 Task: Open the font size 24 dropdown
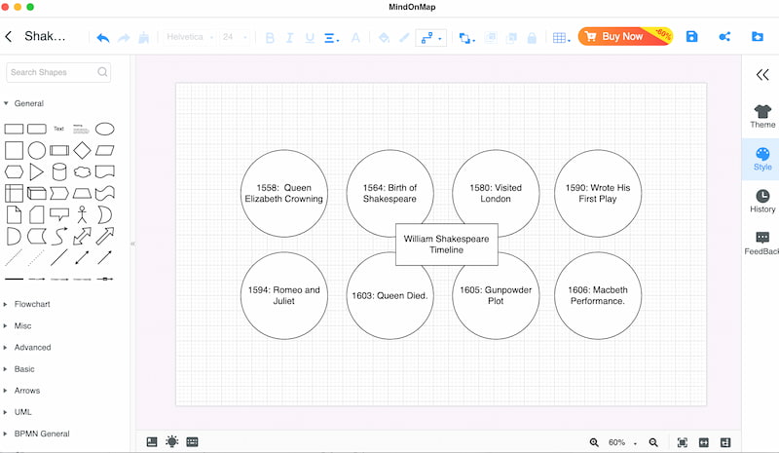click(235, 37)
